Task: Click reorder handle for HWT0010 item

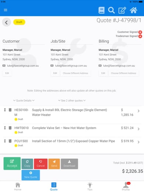Action: pos(5,128)
